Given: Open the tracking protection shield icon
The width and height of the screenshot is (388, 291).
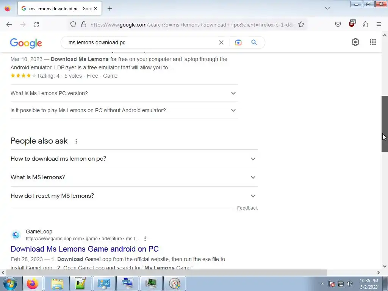Looking at the screenshot, I should point(73,25).
